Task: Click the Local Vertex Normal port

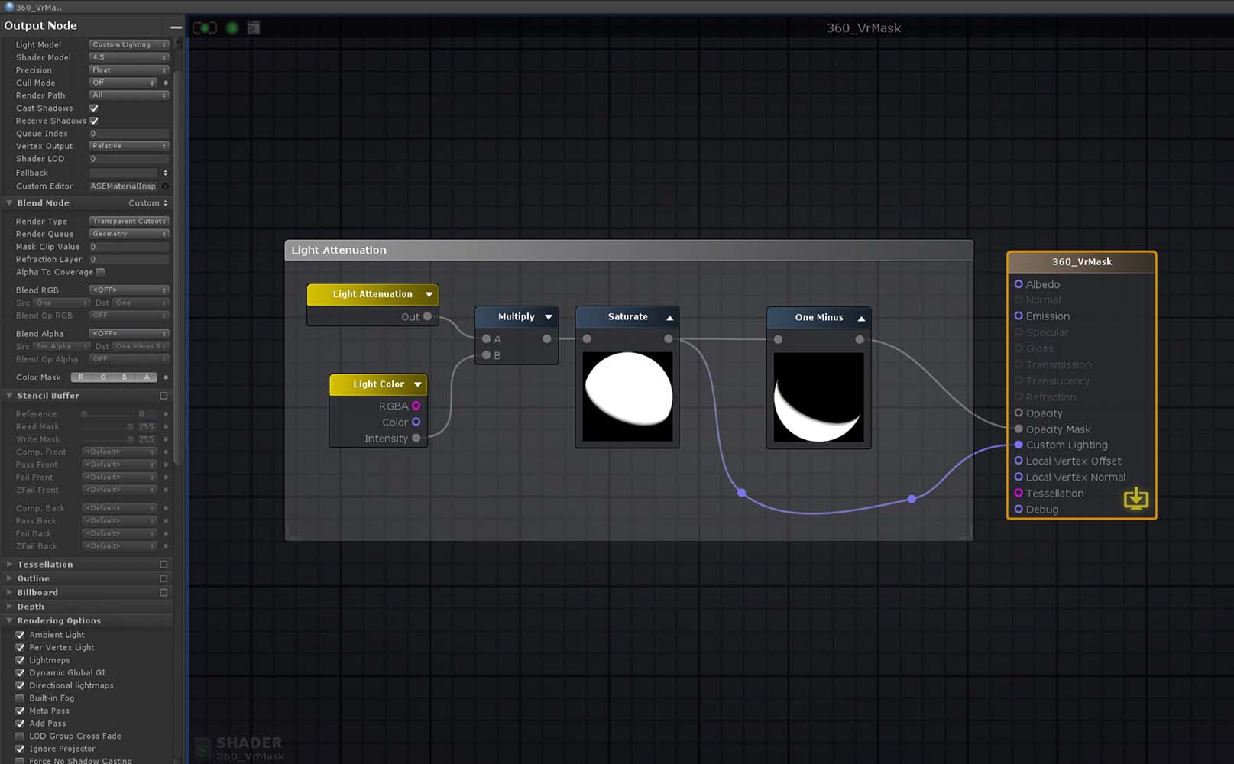Action: point(1019,477)
